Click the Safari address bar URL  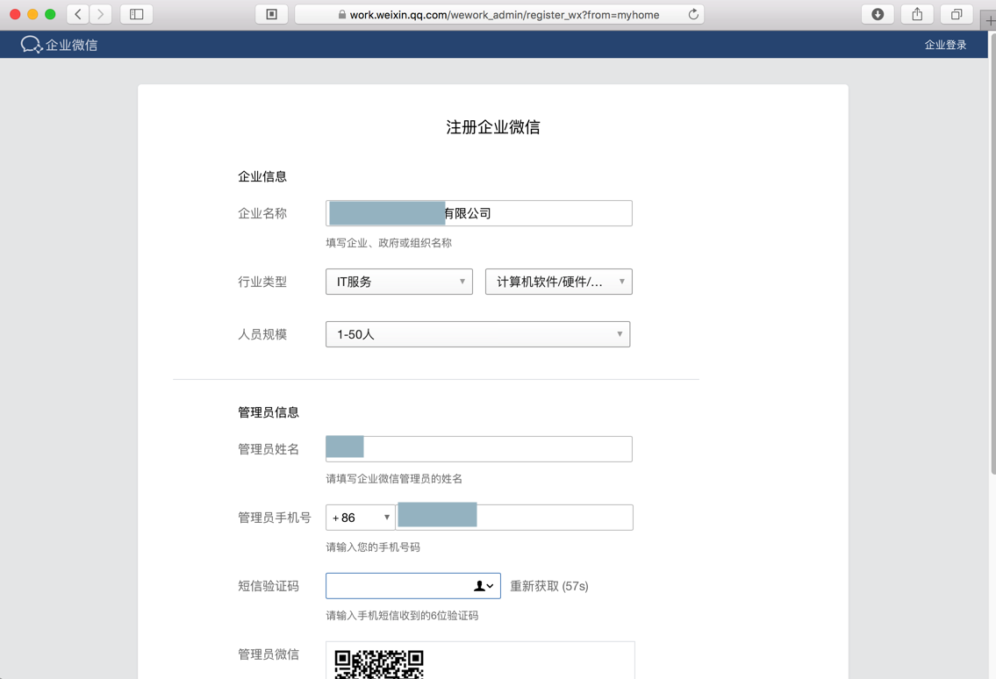504,15
